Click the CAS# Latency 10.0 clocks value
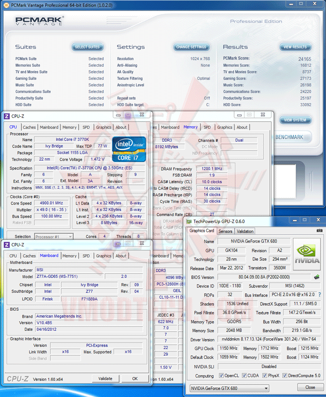326x397 pixels. pyautogui.click(x=212, y=182)
